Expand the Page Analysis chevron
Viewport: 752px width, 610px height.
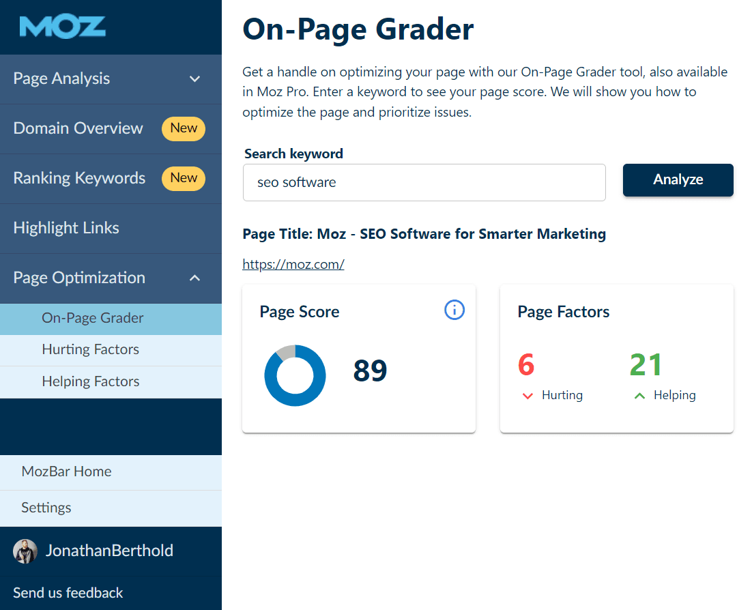click(195, 79)
